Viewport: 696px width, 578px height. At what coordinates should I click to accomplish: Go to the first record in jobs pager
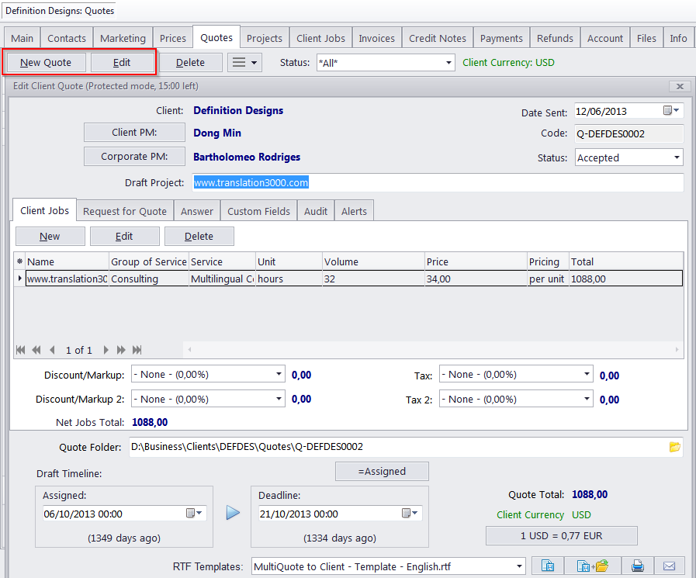(x=20, y=350)
